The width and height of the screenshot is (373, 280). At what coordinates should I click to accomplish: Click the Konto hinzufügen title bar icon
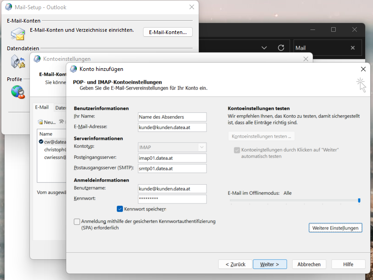73,69
